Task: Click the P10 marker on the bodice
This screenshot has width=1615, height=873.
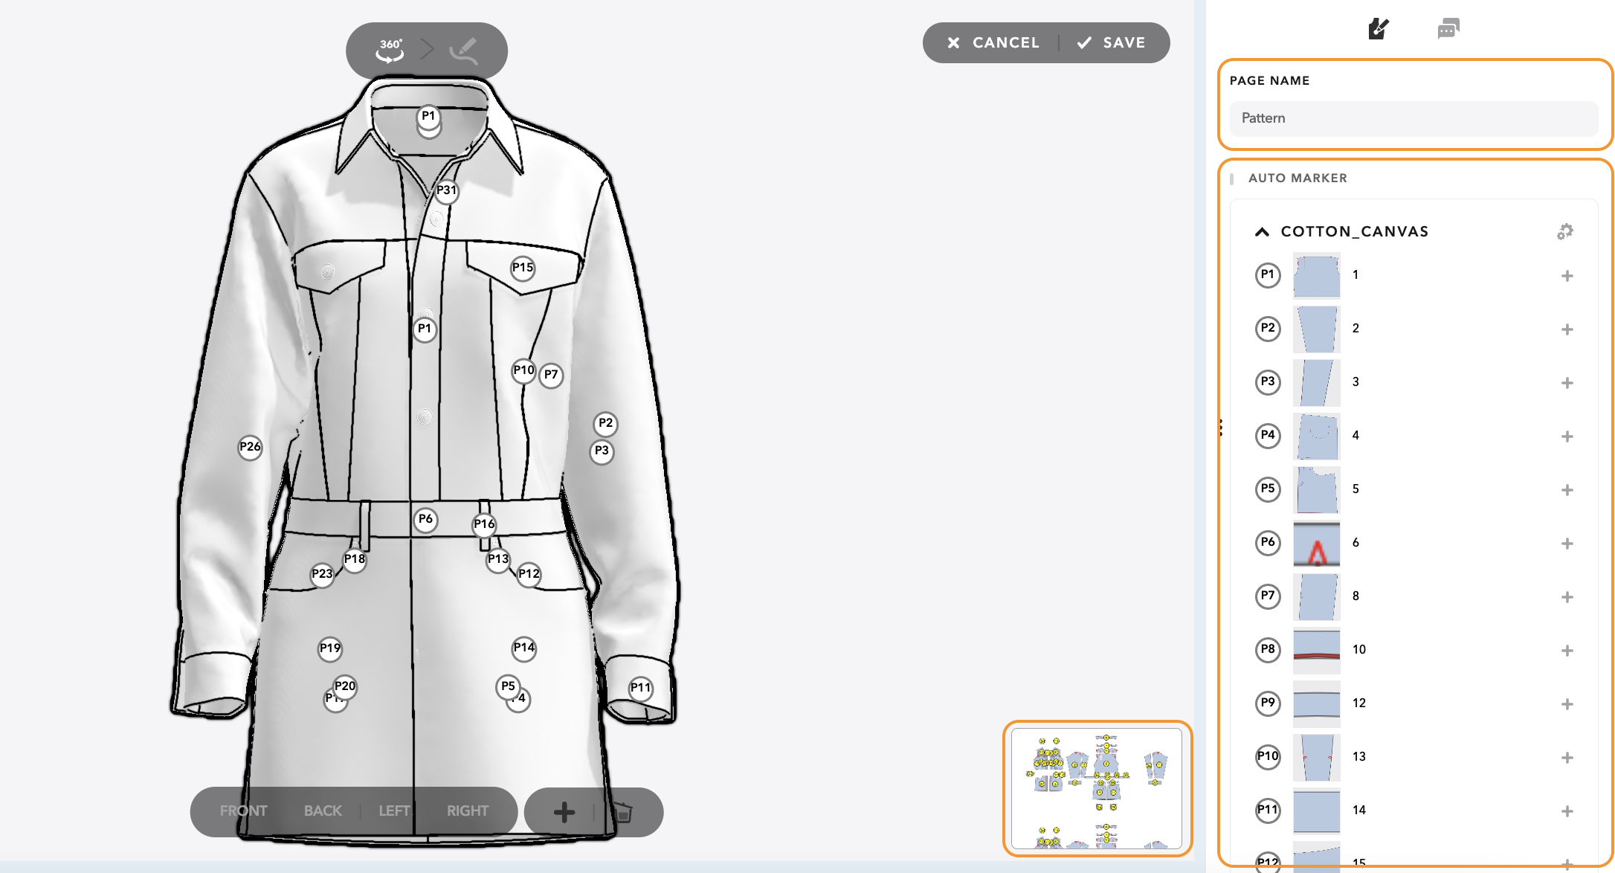Action: [523, 370]
